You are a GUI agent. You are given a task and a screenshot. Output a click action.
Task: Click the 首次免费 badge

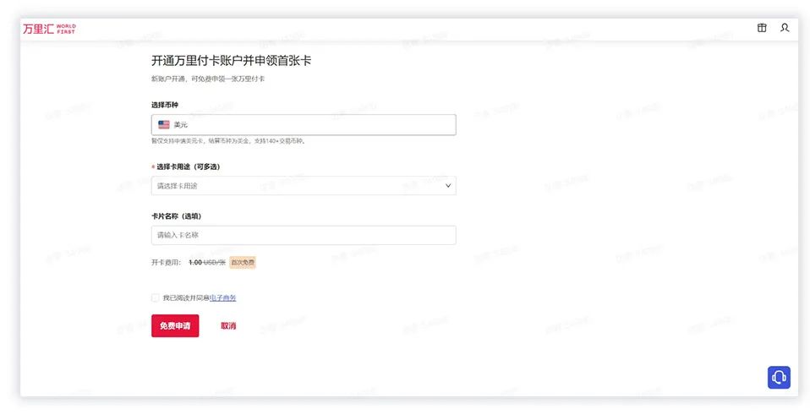click(243, 263)
